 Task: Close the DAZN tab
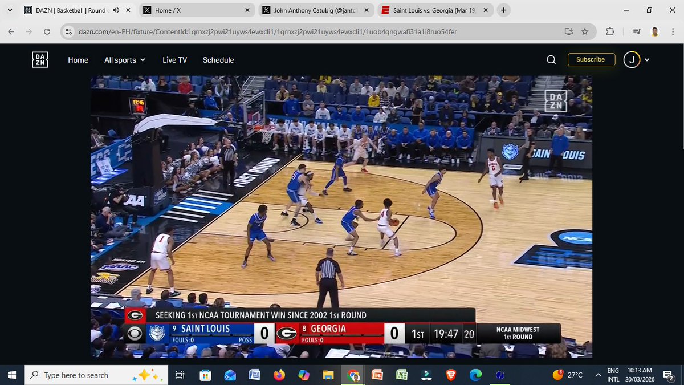point(129,10)
